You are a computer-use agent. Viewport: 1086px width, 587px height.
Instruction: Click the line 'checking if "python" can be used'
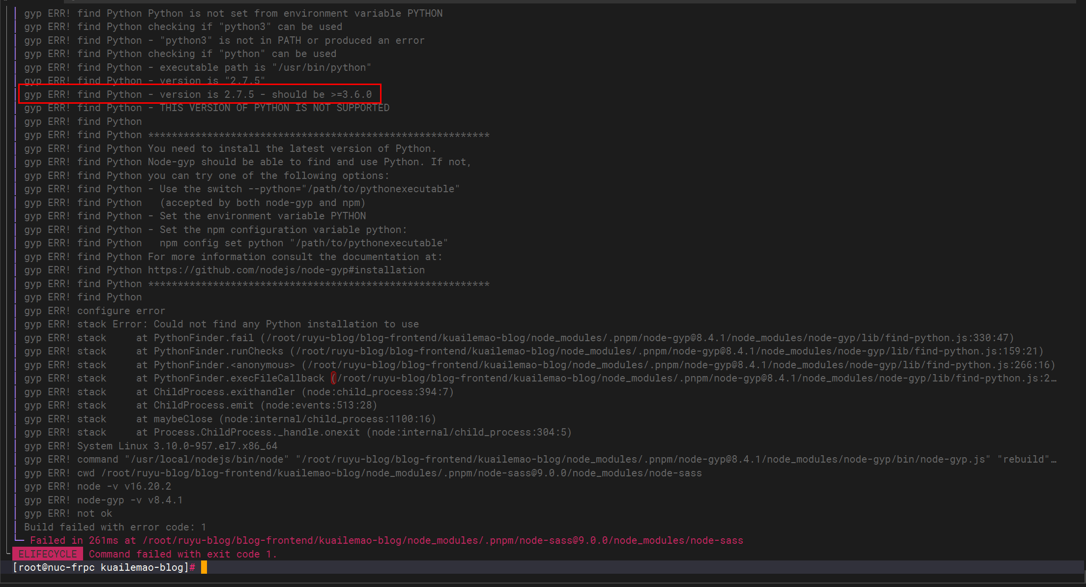click(180, 54)
